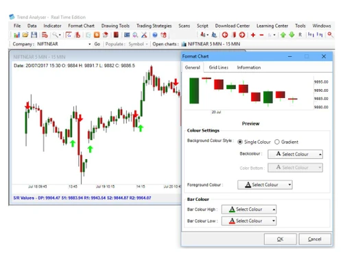The image size is (343, 257).
Task: Click the crossed tools icon in toolbar
Action: coord(144,35)
